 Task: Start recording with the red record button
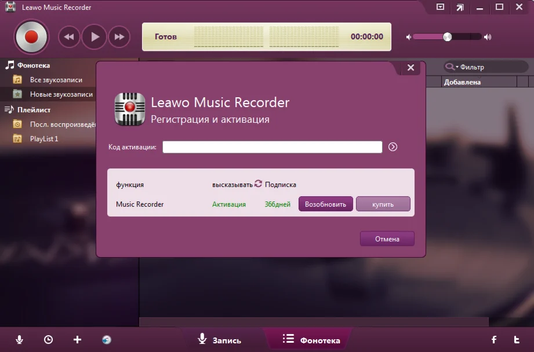pos(31,36)
